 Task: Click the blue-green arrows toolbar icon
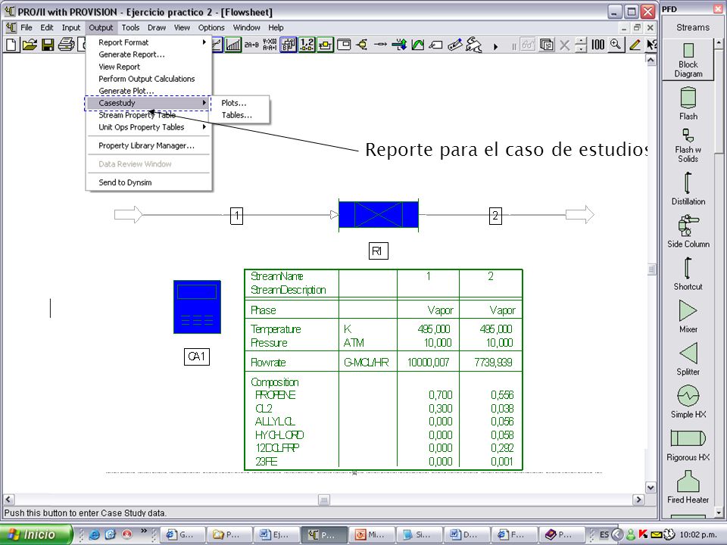point(399,45)
